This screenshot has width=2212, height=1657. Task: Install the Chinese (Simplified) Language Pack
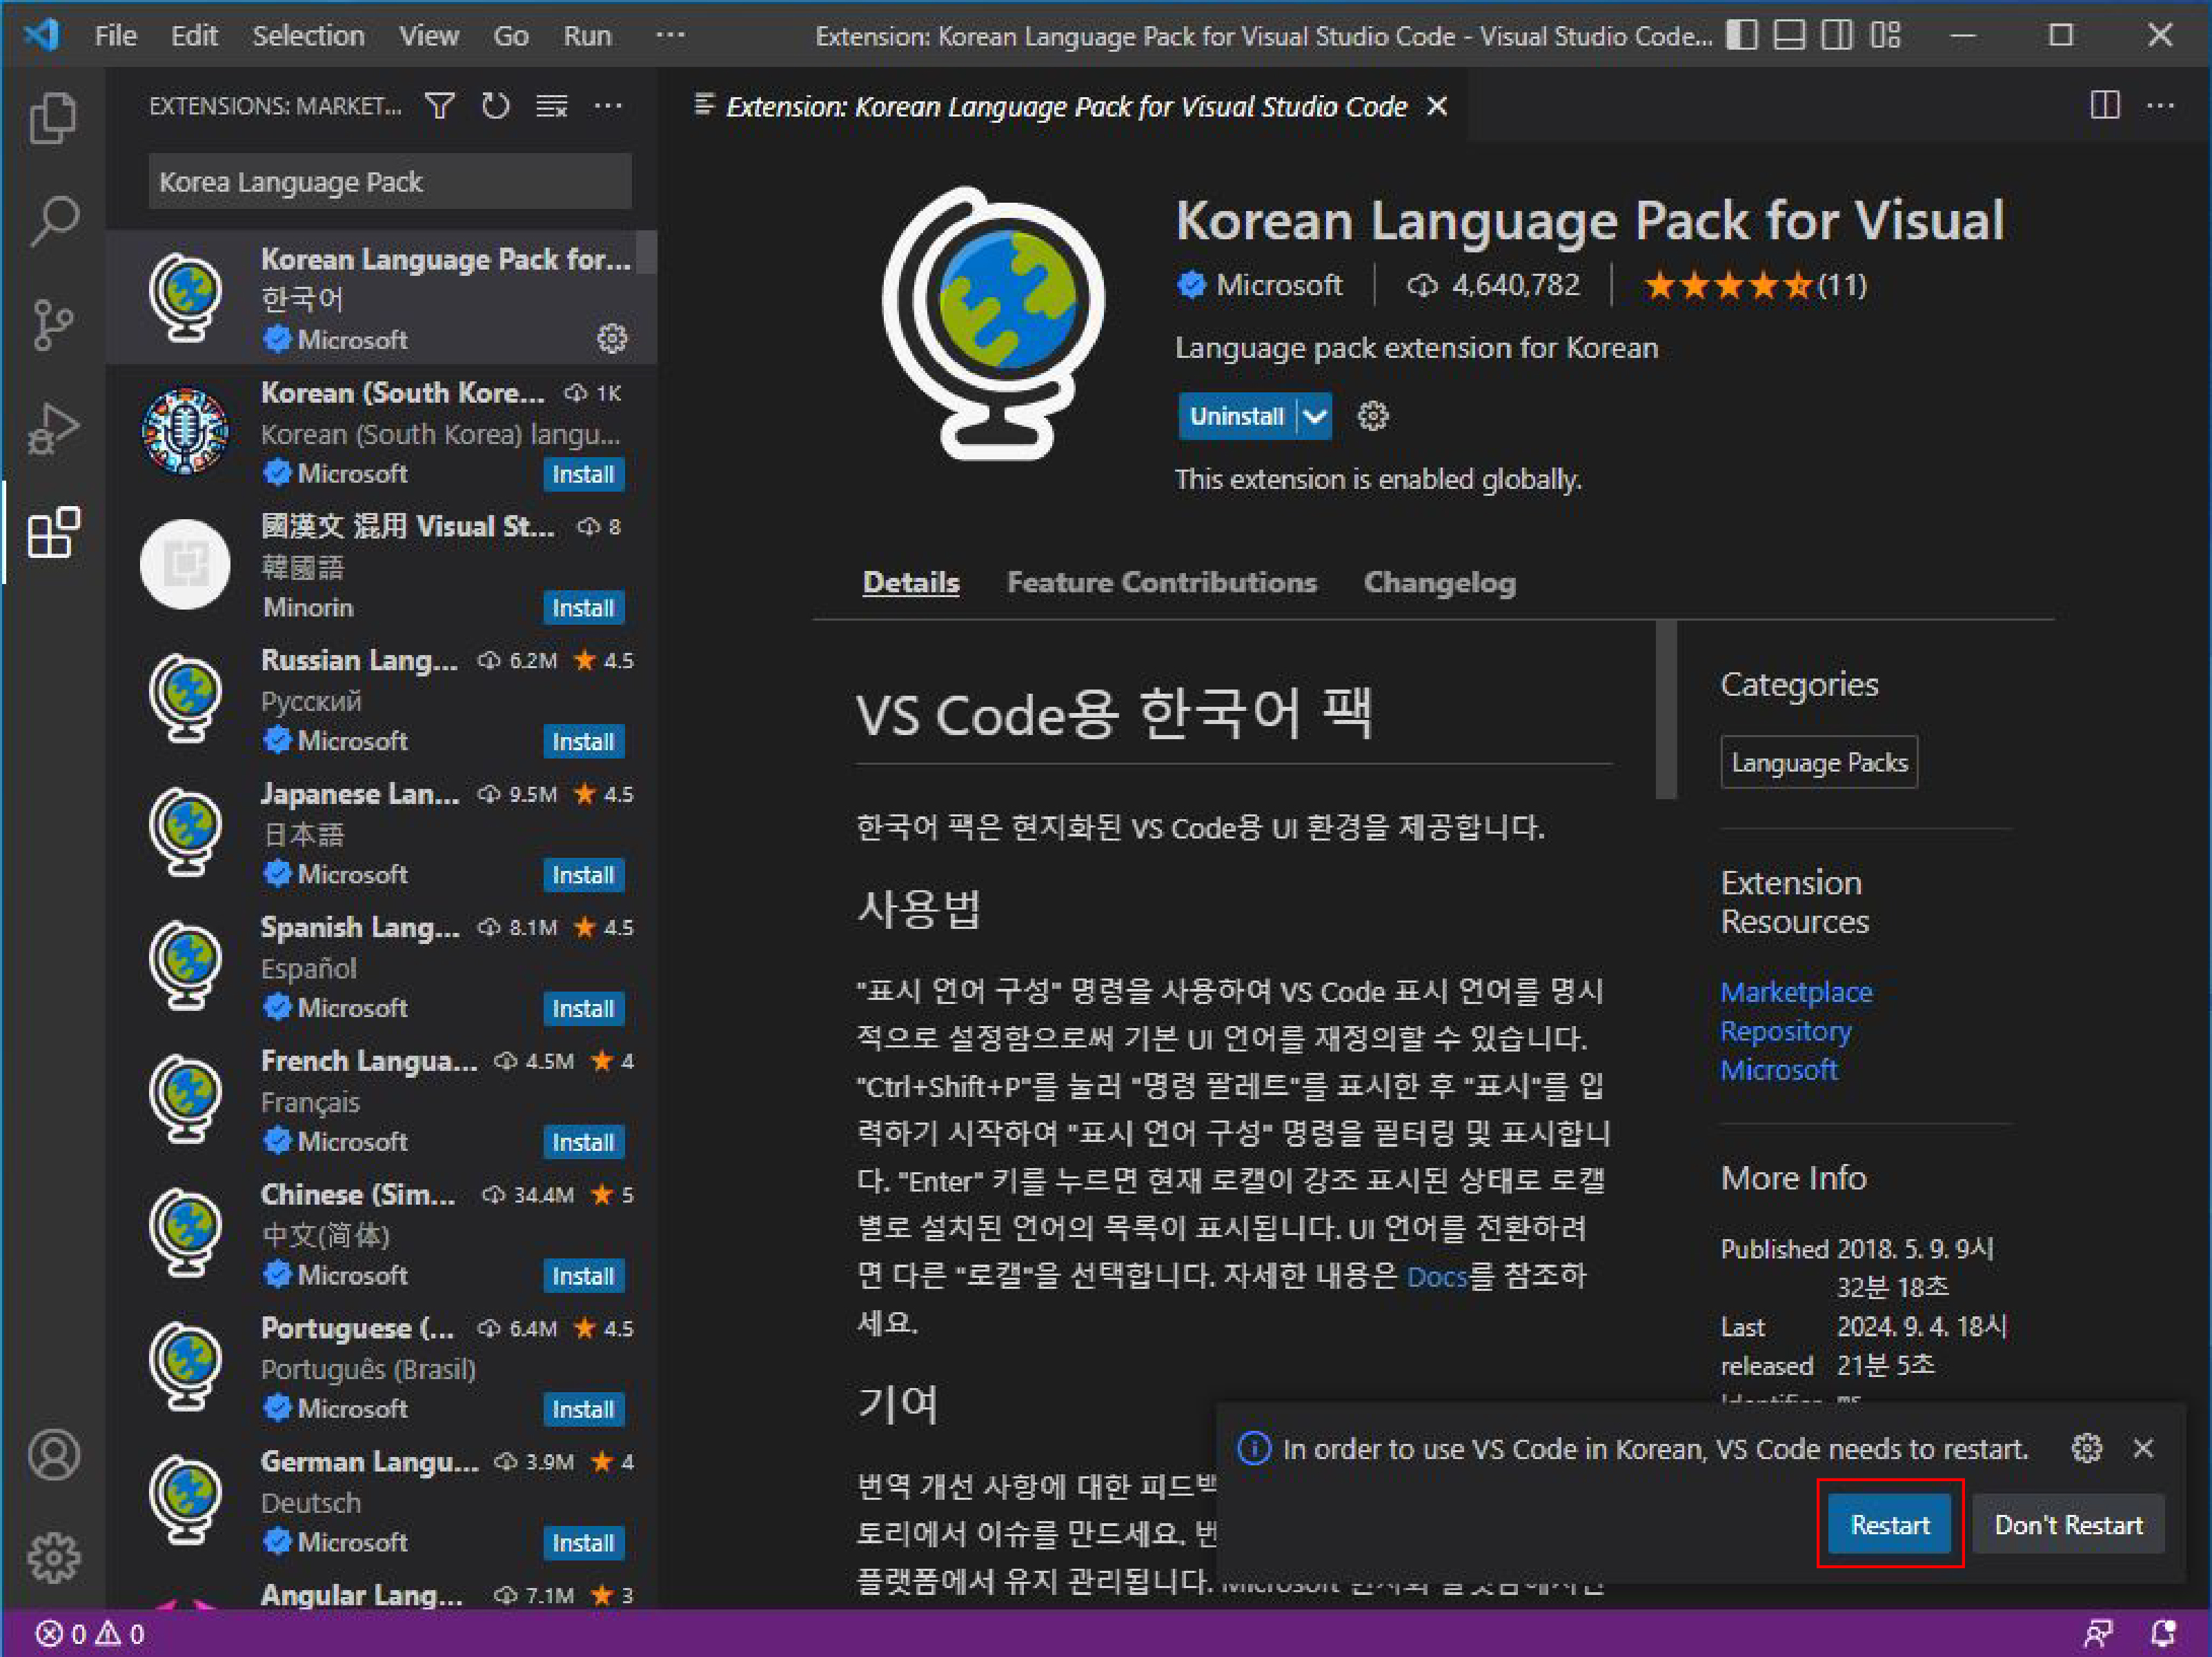584,1275
